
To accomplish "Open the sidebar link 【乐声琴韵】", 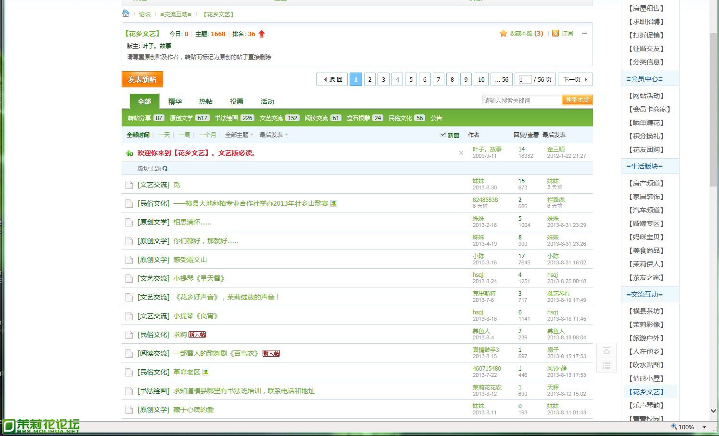I will [x=646, y=405].
